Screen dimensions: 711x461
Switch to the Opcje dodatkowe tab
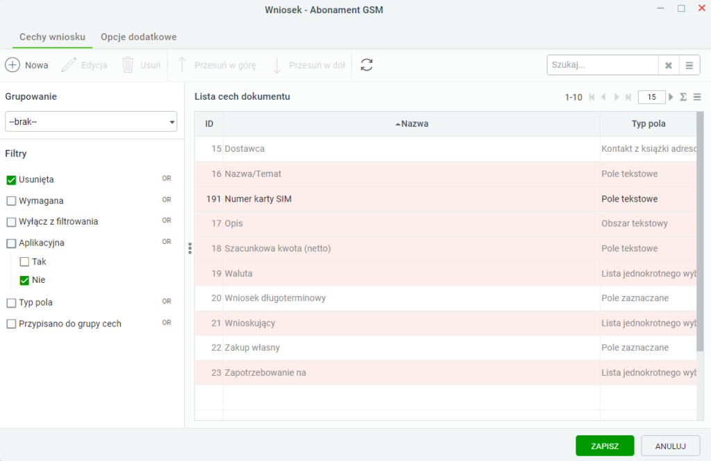coord(139,37)
